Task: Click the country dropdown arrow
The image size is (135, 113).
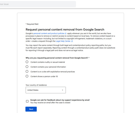Action: tap(63, 90)
